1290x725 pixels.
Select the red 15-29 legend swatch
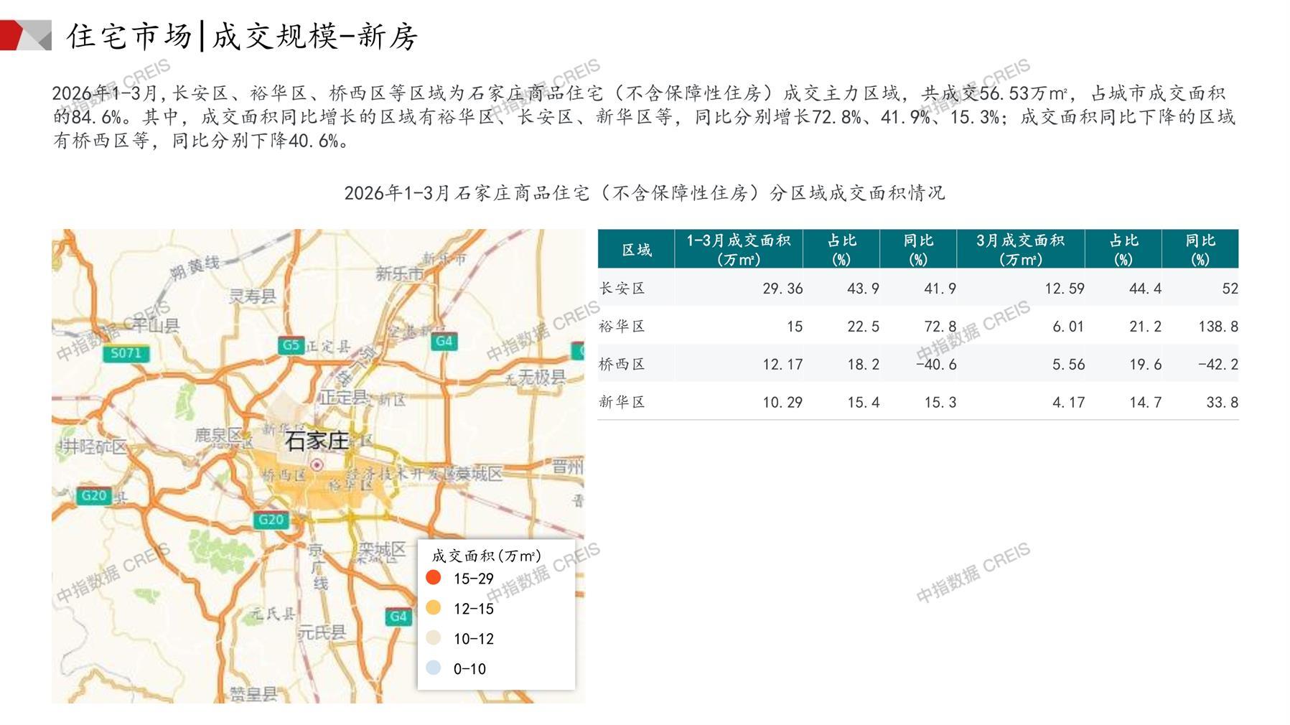(434, 578)
